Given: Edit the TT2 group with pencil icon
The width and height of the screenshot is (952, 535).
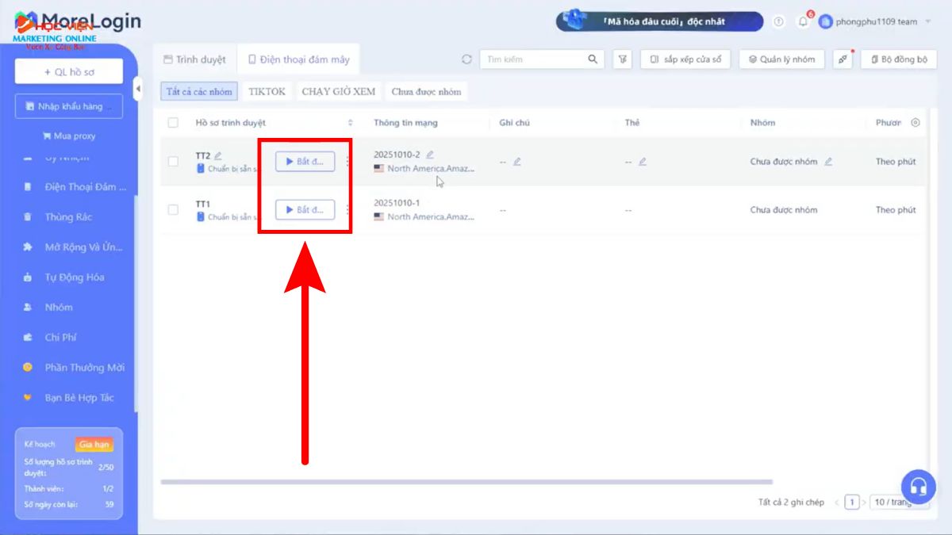Looking at the screenshot, I should [x=828, y=162].
